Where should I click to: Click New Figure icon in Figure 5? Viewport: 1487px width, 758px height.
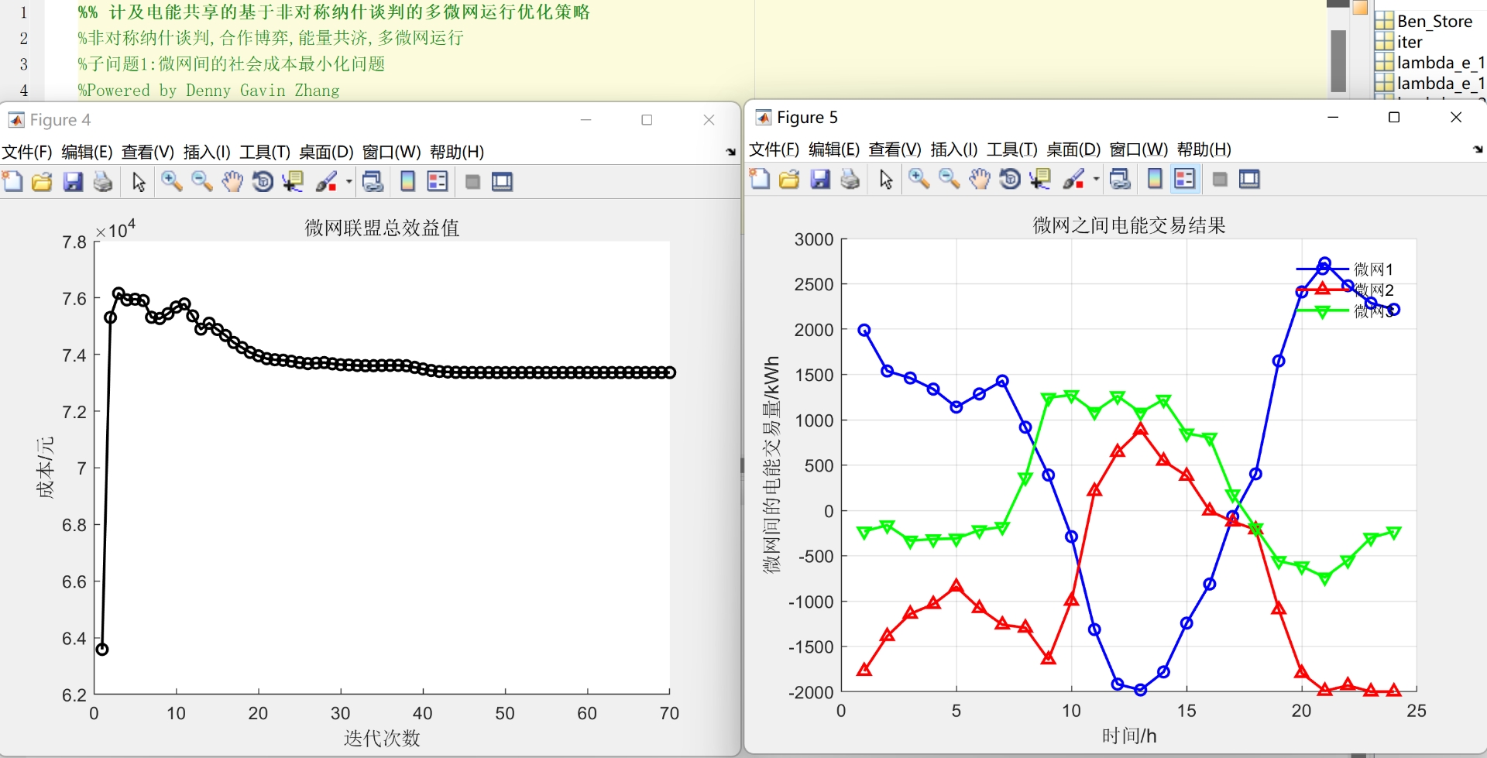(x=760, y=179)
